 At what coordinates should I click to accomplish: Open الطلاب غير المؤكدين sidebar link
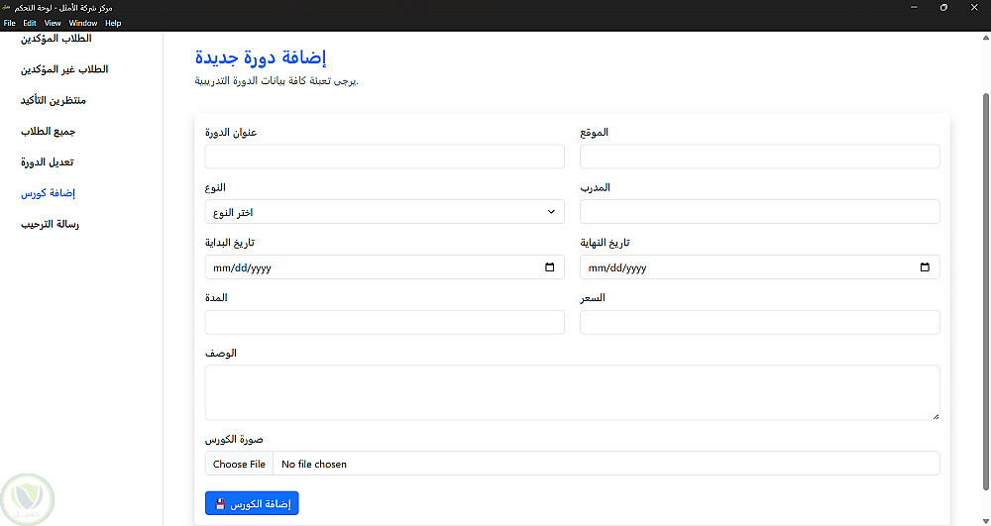tap(64, 69)
